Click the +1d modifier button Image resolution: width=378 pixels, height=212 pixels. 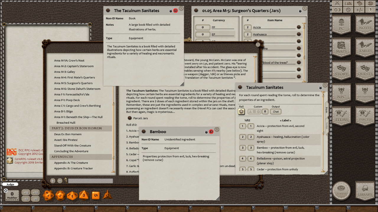pos(26,192)
